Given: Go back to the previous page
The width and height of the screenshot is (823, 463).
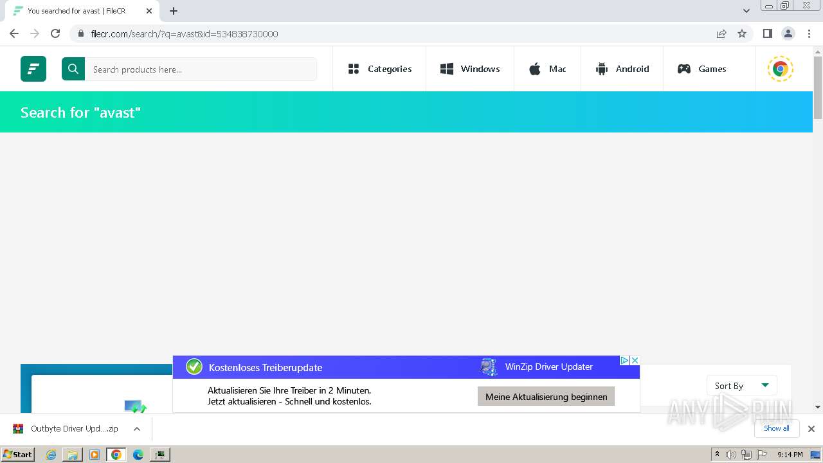Looking at the screenshot, I should coord(14,33).
